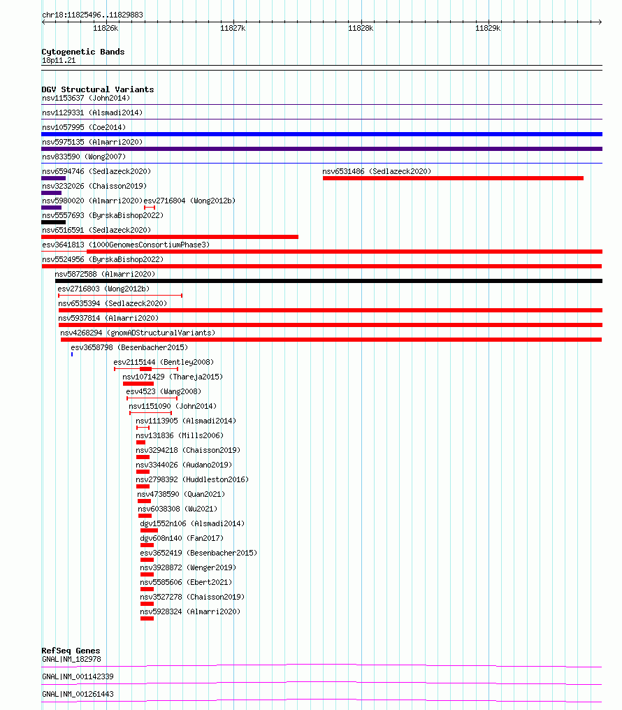Select the nsv3294218 (Chaisson2019) label
Screen dimensions: 622x710
pos(188,450)
